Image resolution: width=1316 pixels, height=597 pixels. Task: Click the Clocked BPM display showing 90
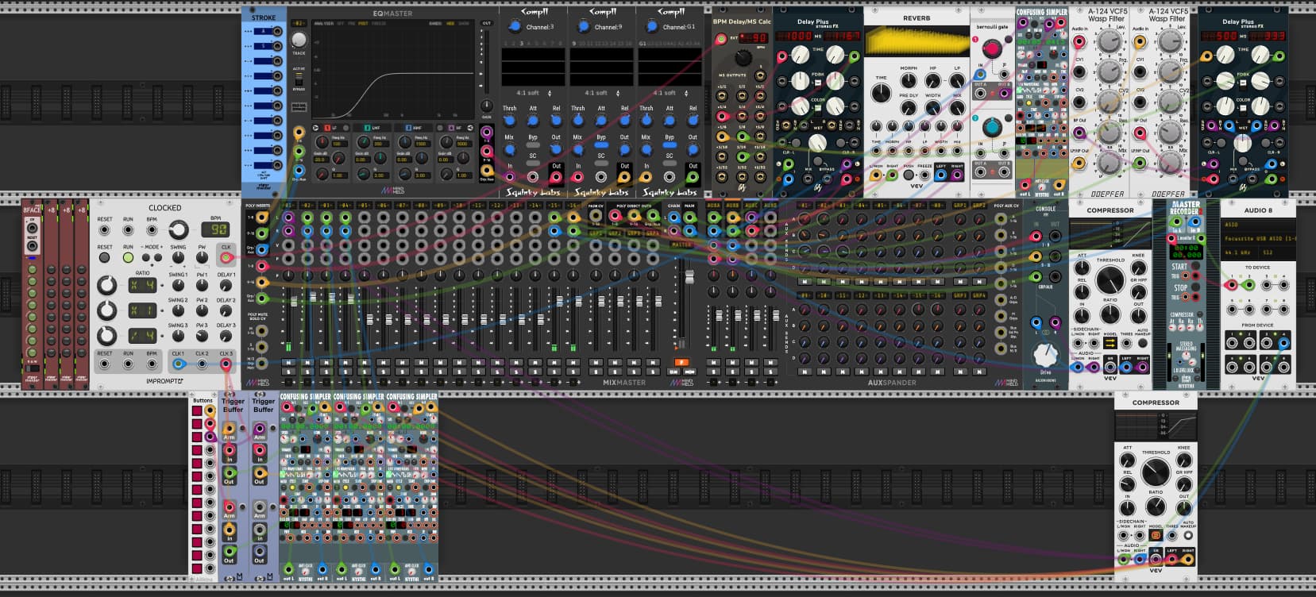tap(215, 230)
